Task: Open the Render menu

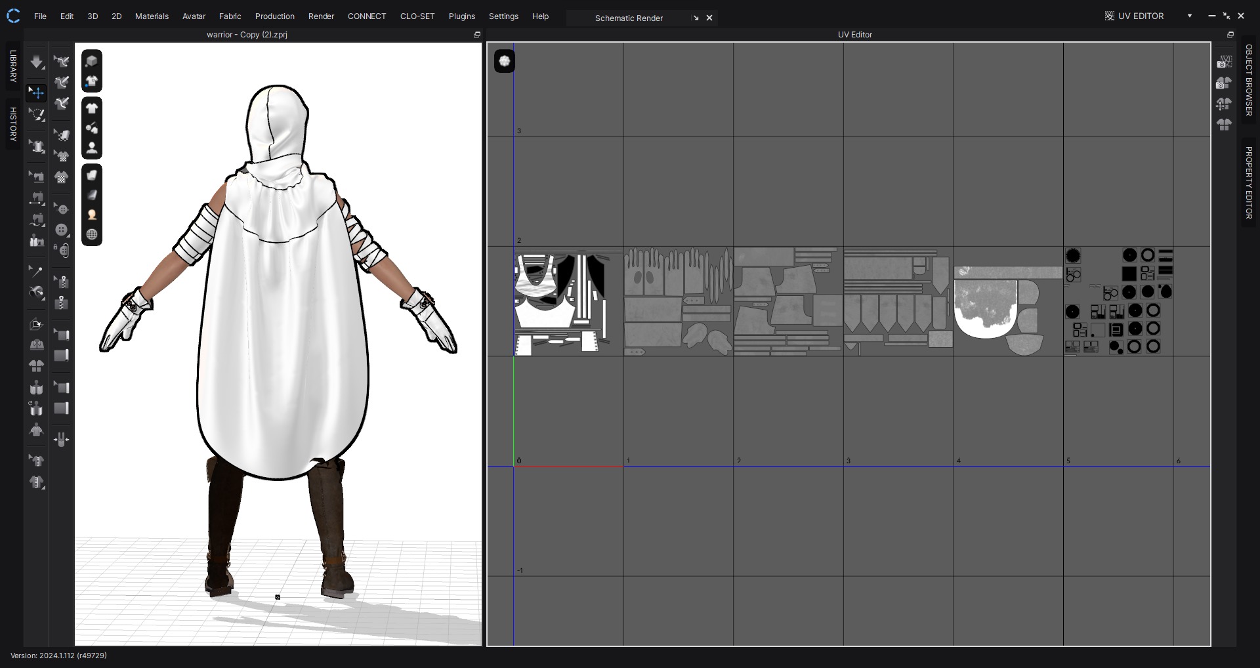Action: click(321, 16)
